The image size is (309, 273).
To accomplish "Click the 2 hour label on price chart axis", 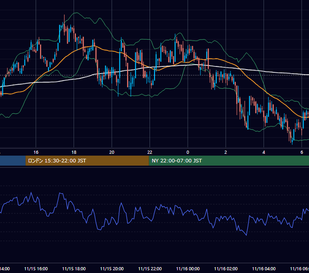I will pyautogui.click(x=226, y=152).
